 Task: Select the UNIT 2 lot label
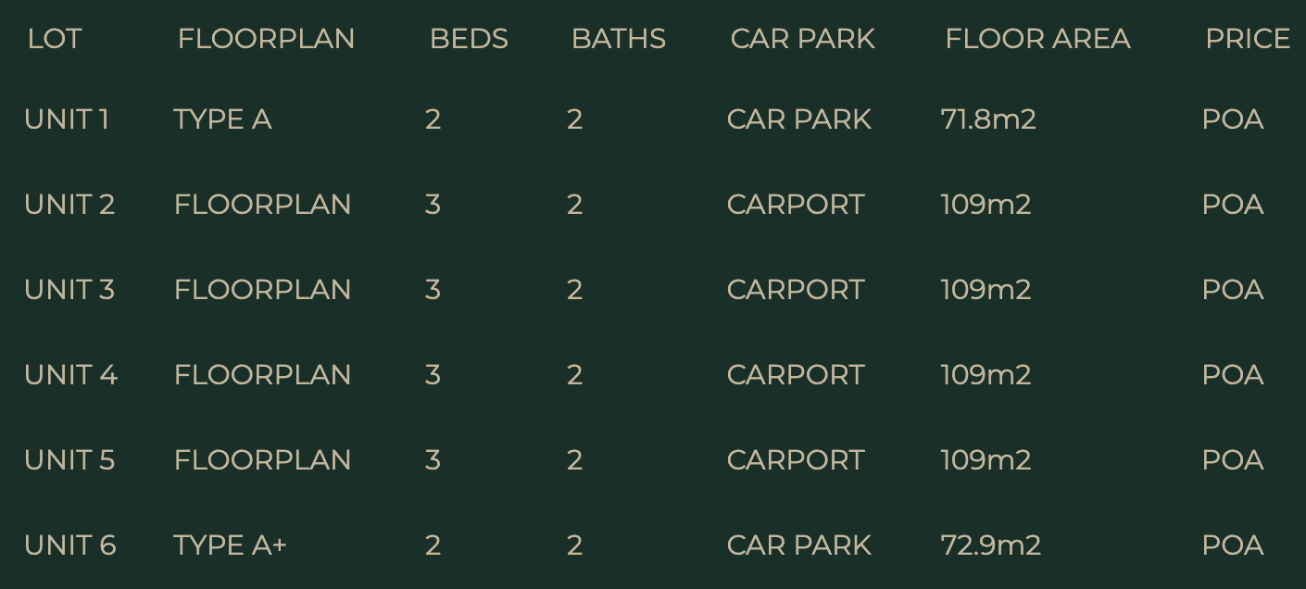pyautogui.click(x=69, y=205)
